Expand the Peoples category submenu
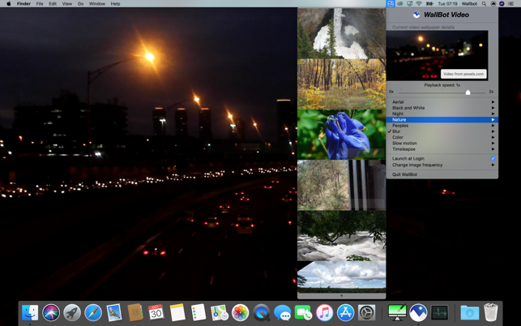 point(442,126)
